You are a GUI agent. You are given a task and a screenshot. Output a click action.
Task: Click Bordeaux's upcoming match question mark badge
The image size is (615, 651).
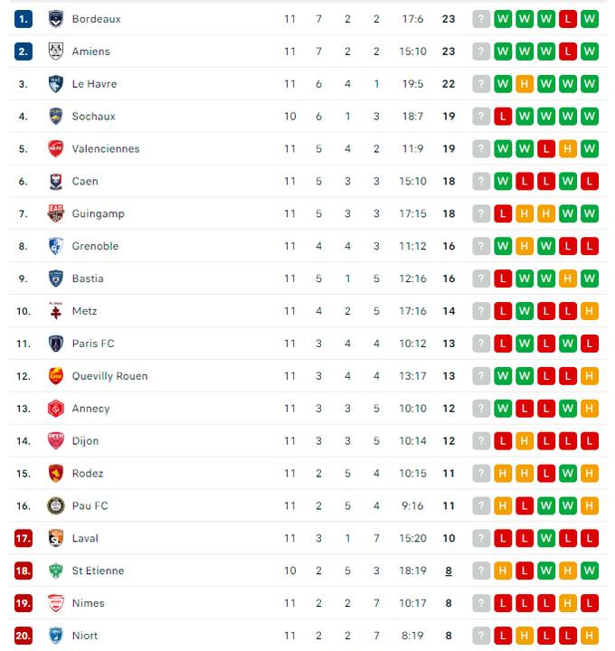point(481,19)
